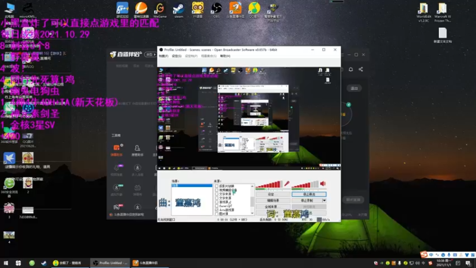Uncheck the dota游戏源 source checkbox
This screenshot has width=476, height=268.
(217, 210)
